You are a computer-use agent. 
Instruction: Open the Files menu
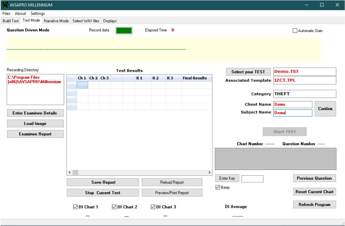click(6, 13)
